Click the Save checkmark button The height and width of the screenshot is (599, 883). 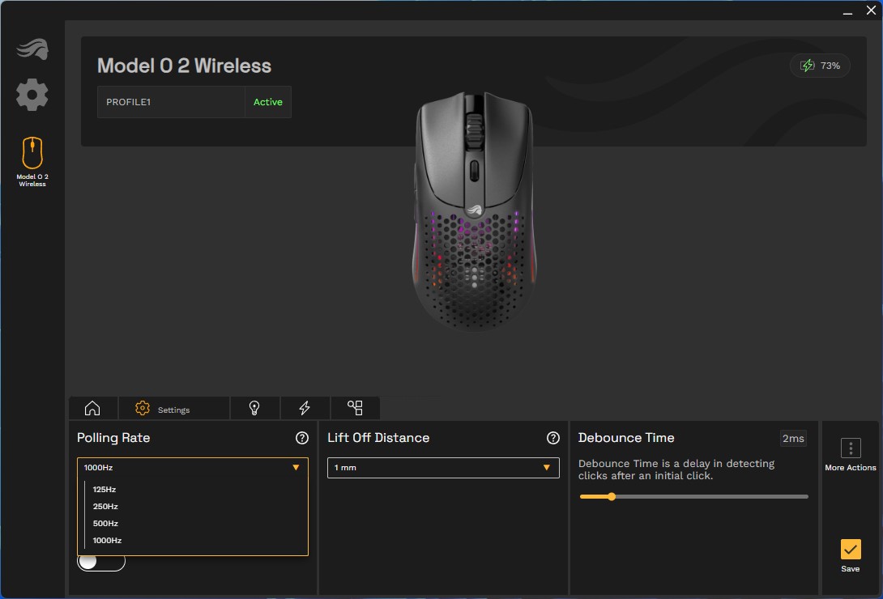point(850,550)
